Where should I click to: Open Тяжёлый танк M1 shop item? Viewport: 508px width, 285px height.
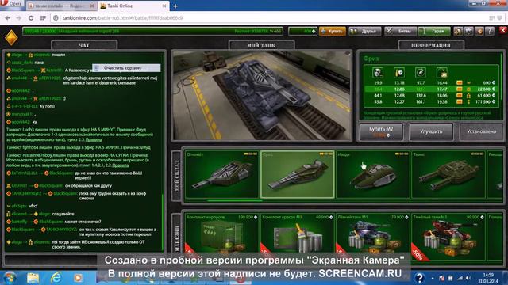pos(448,237)
